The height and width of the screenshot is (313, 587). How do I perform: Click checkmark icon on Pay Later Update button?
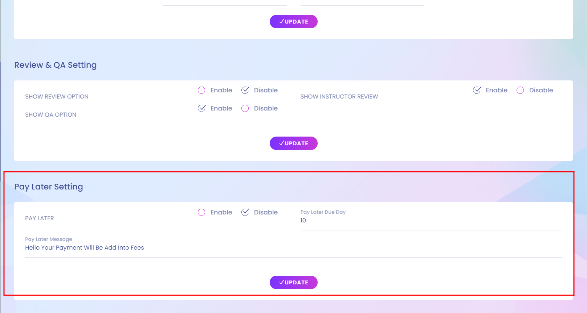coord(281,282)
